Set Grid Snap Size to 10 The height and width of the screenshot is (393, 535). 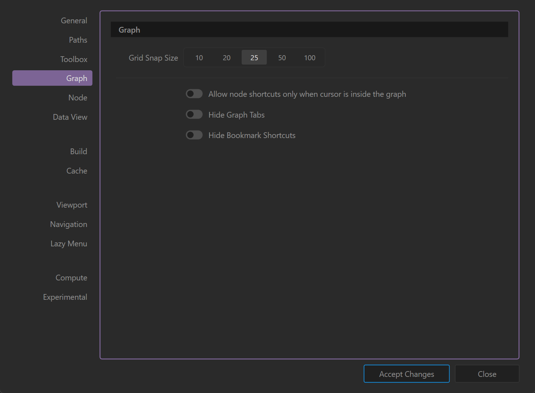[199, 58]
